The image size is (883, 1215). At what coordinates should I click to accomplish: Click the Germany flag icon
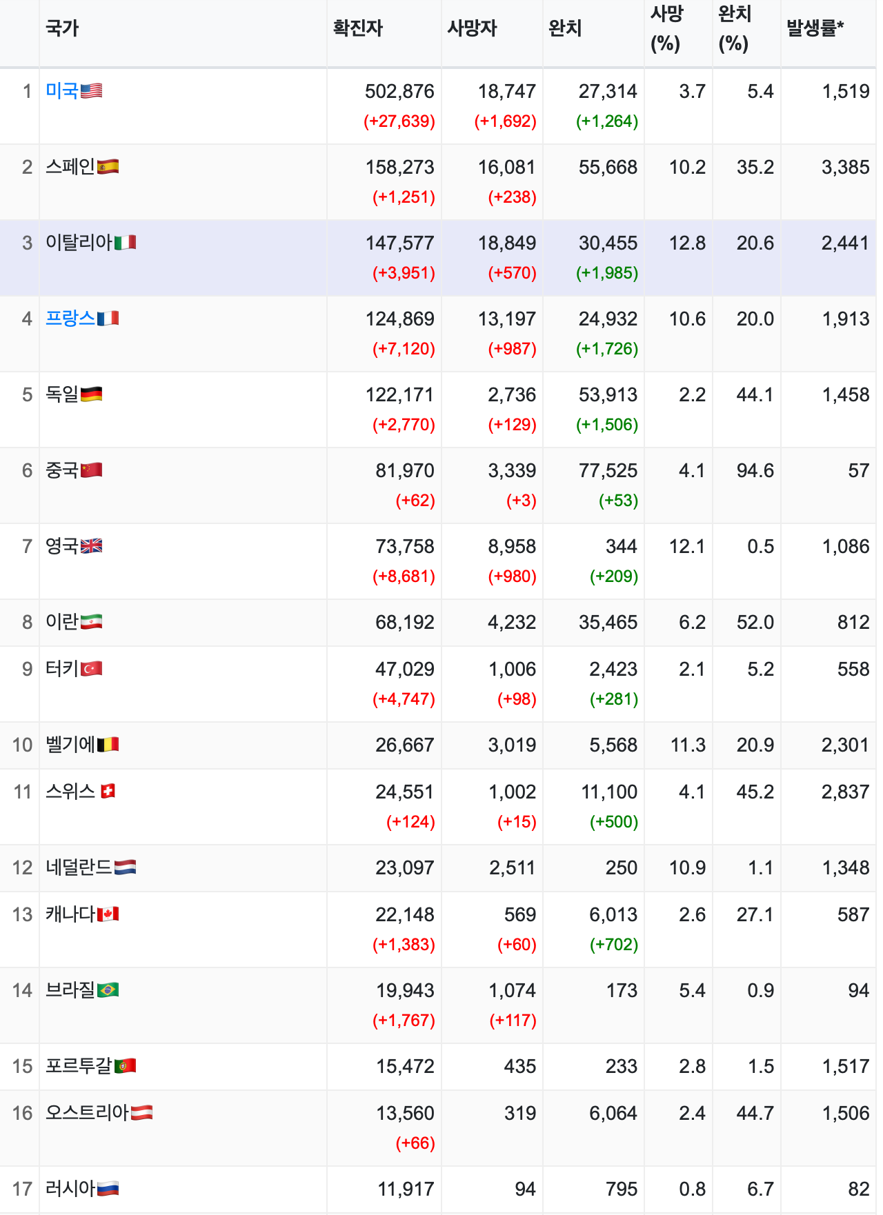pyautogui.click(x=91, y=394)
